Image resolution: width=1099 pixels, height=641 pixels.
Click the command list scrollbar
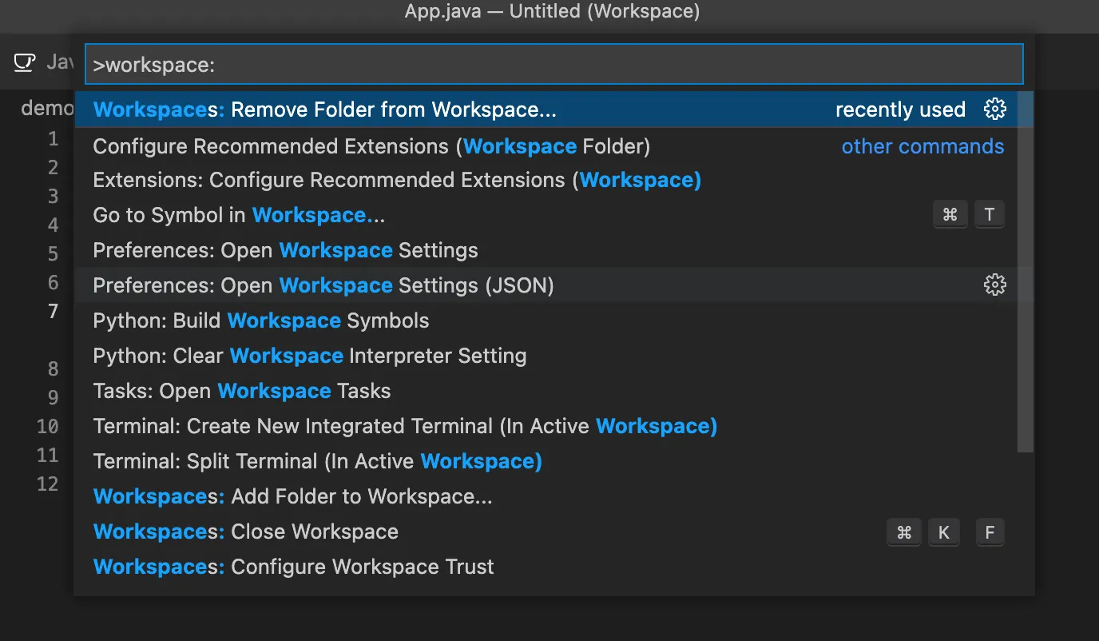(x=1026, y=272)
